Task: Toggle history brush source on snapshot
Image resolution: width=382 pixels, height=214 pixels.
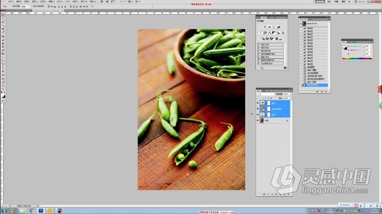Action: pos(300,24)
